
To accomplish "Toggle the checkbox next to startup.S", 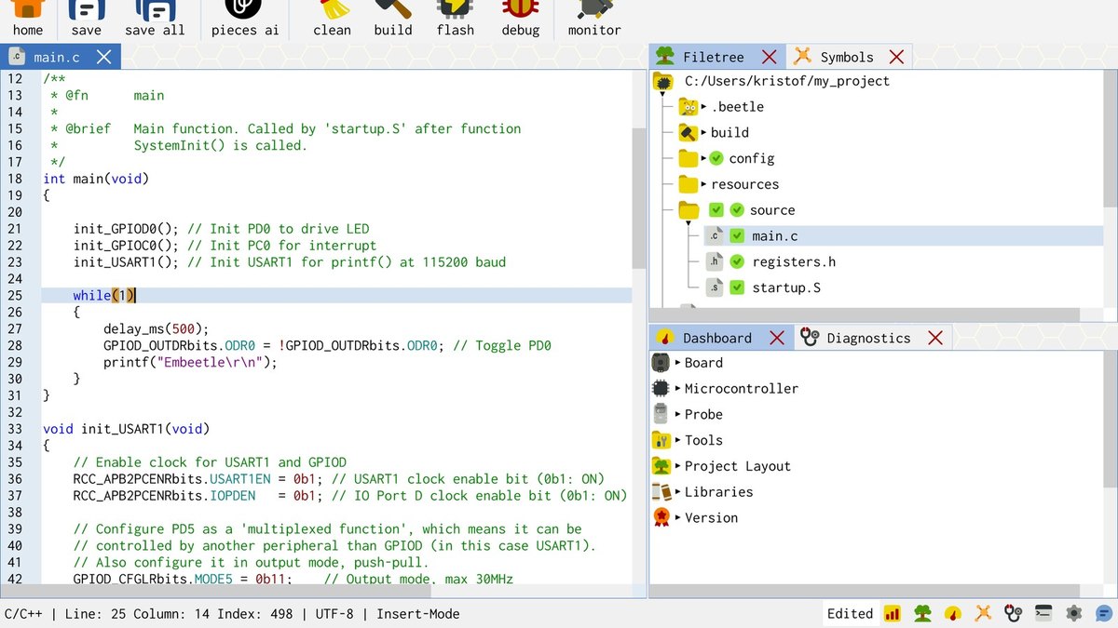I will point(737,287).
